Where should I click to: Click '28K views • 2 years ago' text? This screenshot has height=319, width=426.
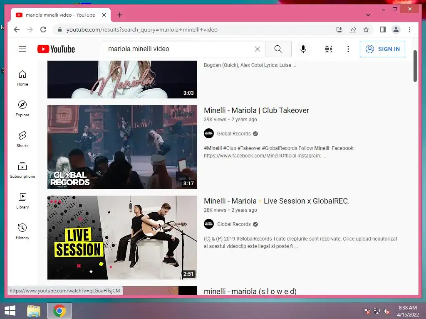pos(230,210)
